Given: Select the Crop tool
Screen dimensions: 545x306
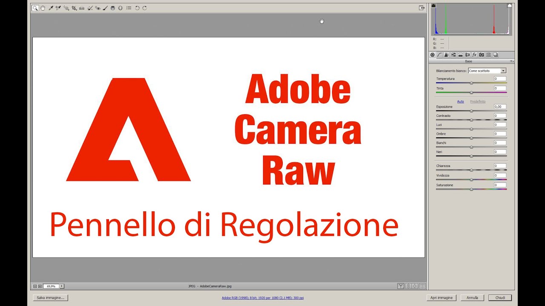Looking at the screenshot, I should (x=74, y=8).
